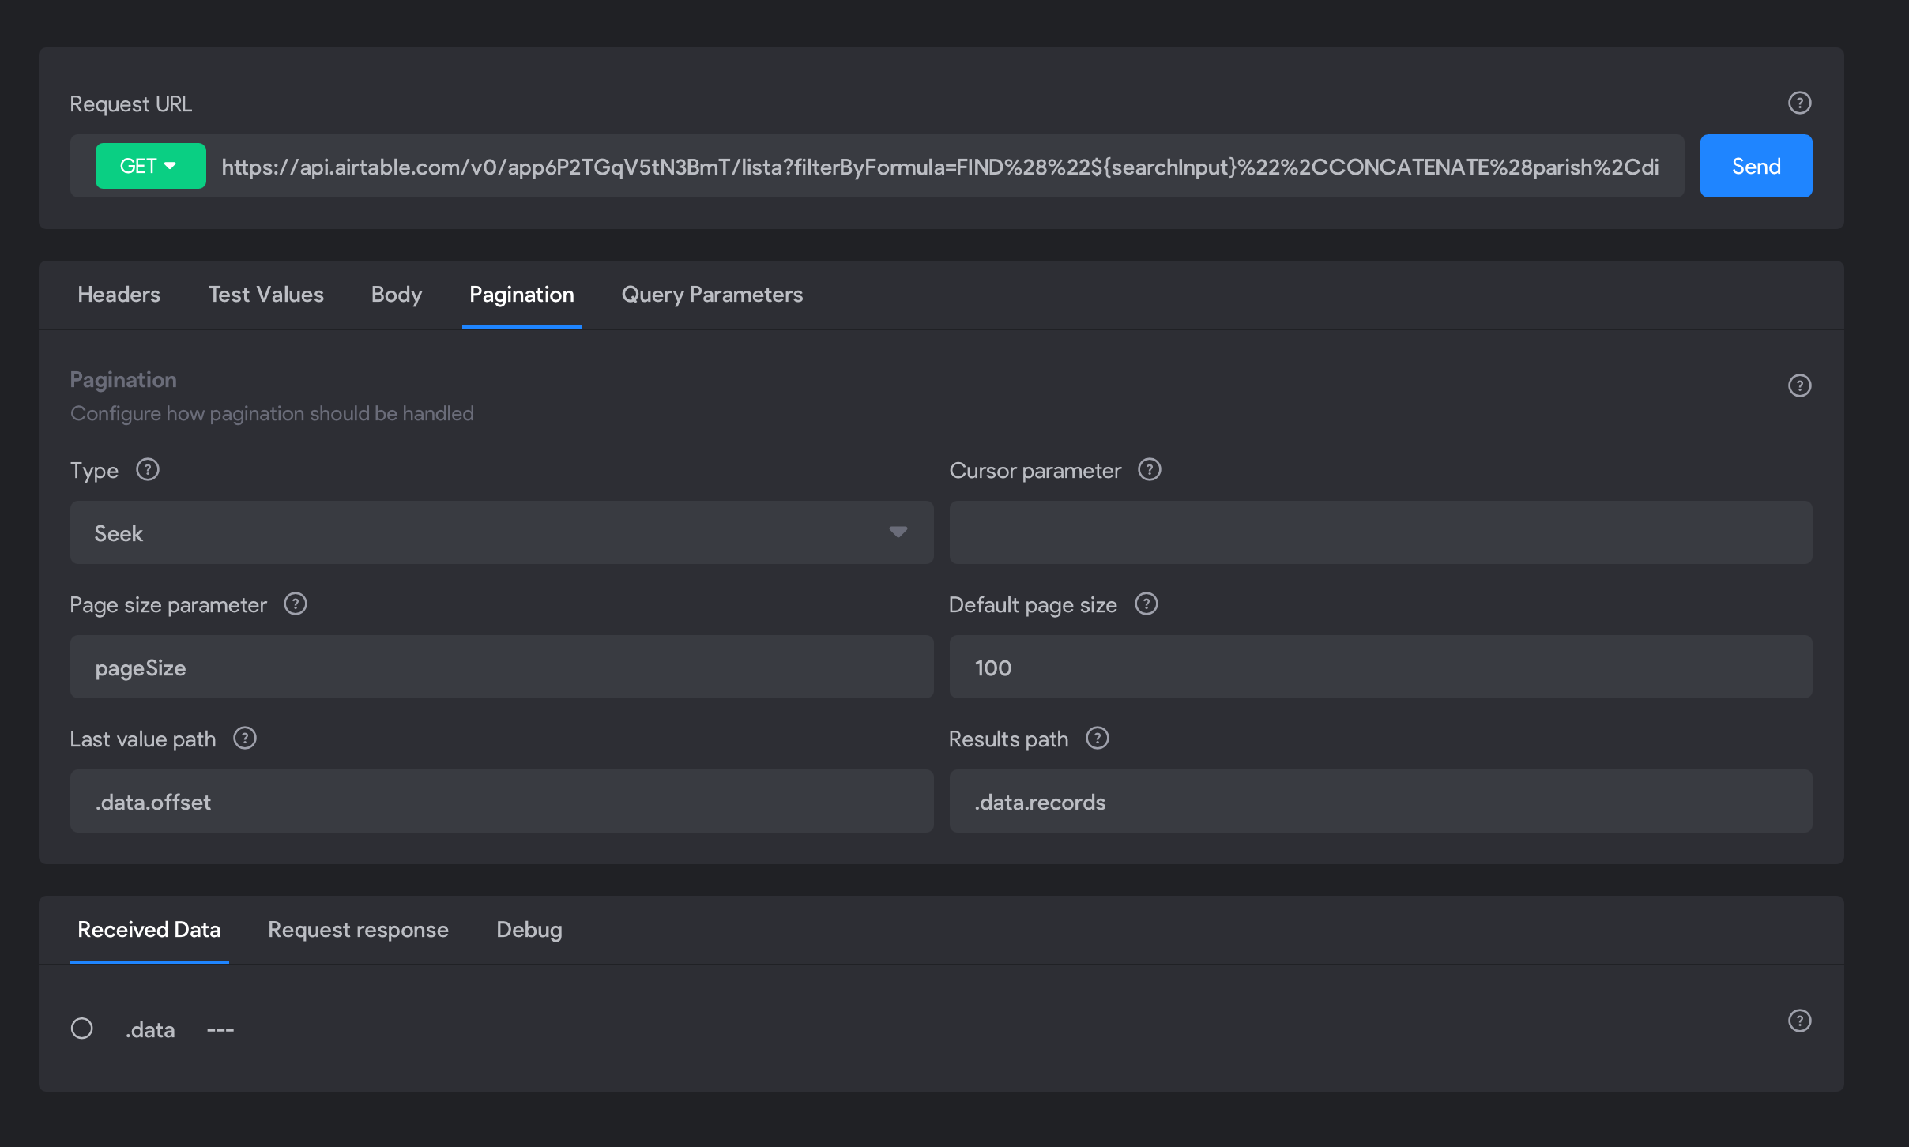Switch to the Test Values tab
The height and width of the screenshot is (1147, 1909).
[266, 295]
